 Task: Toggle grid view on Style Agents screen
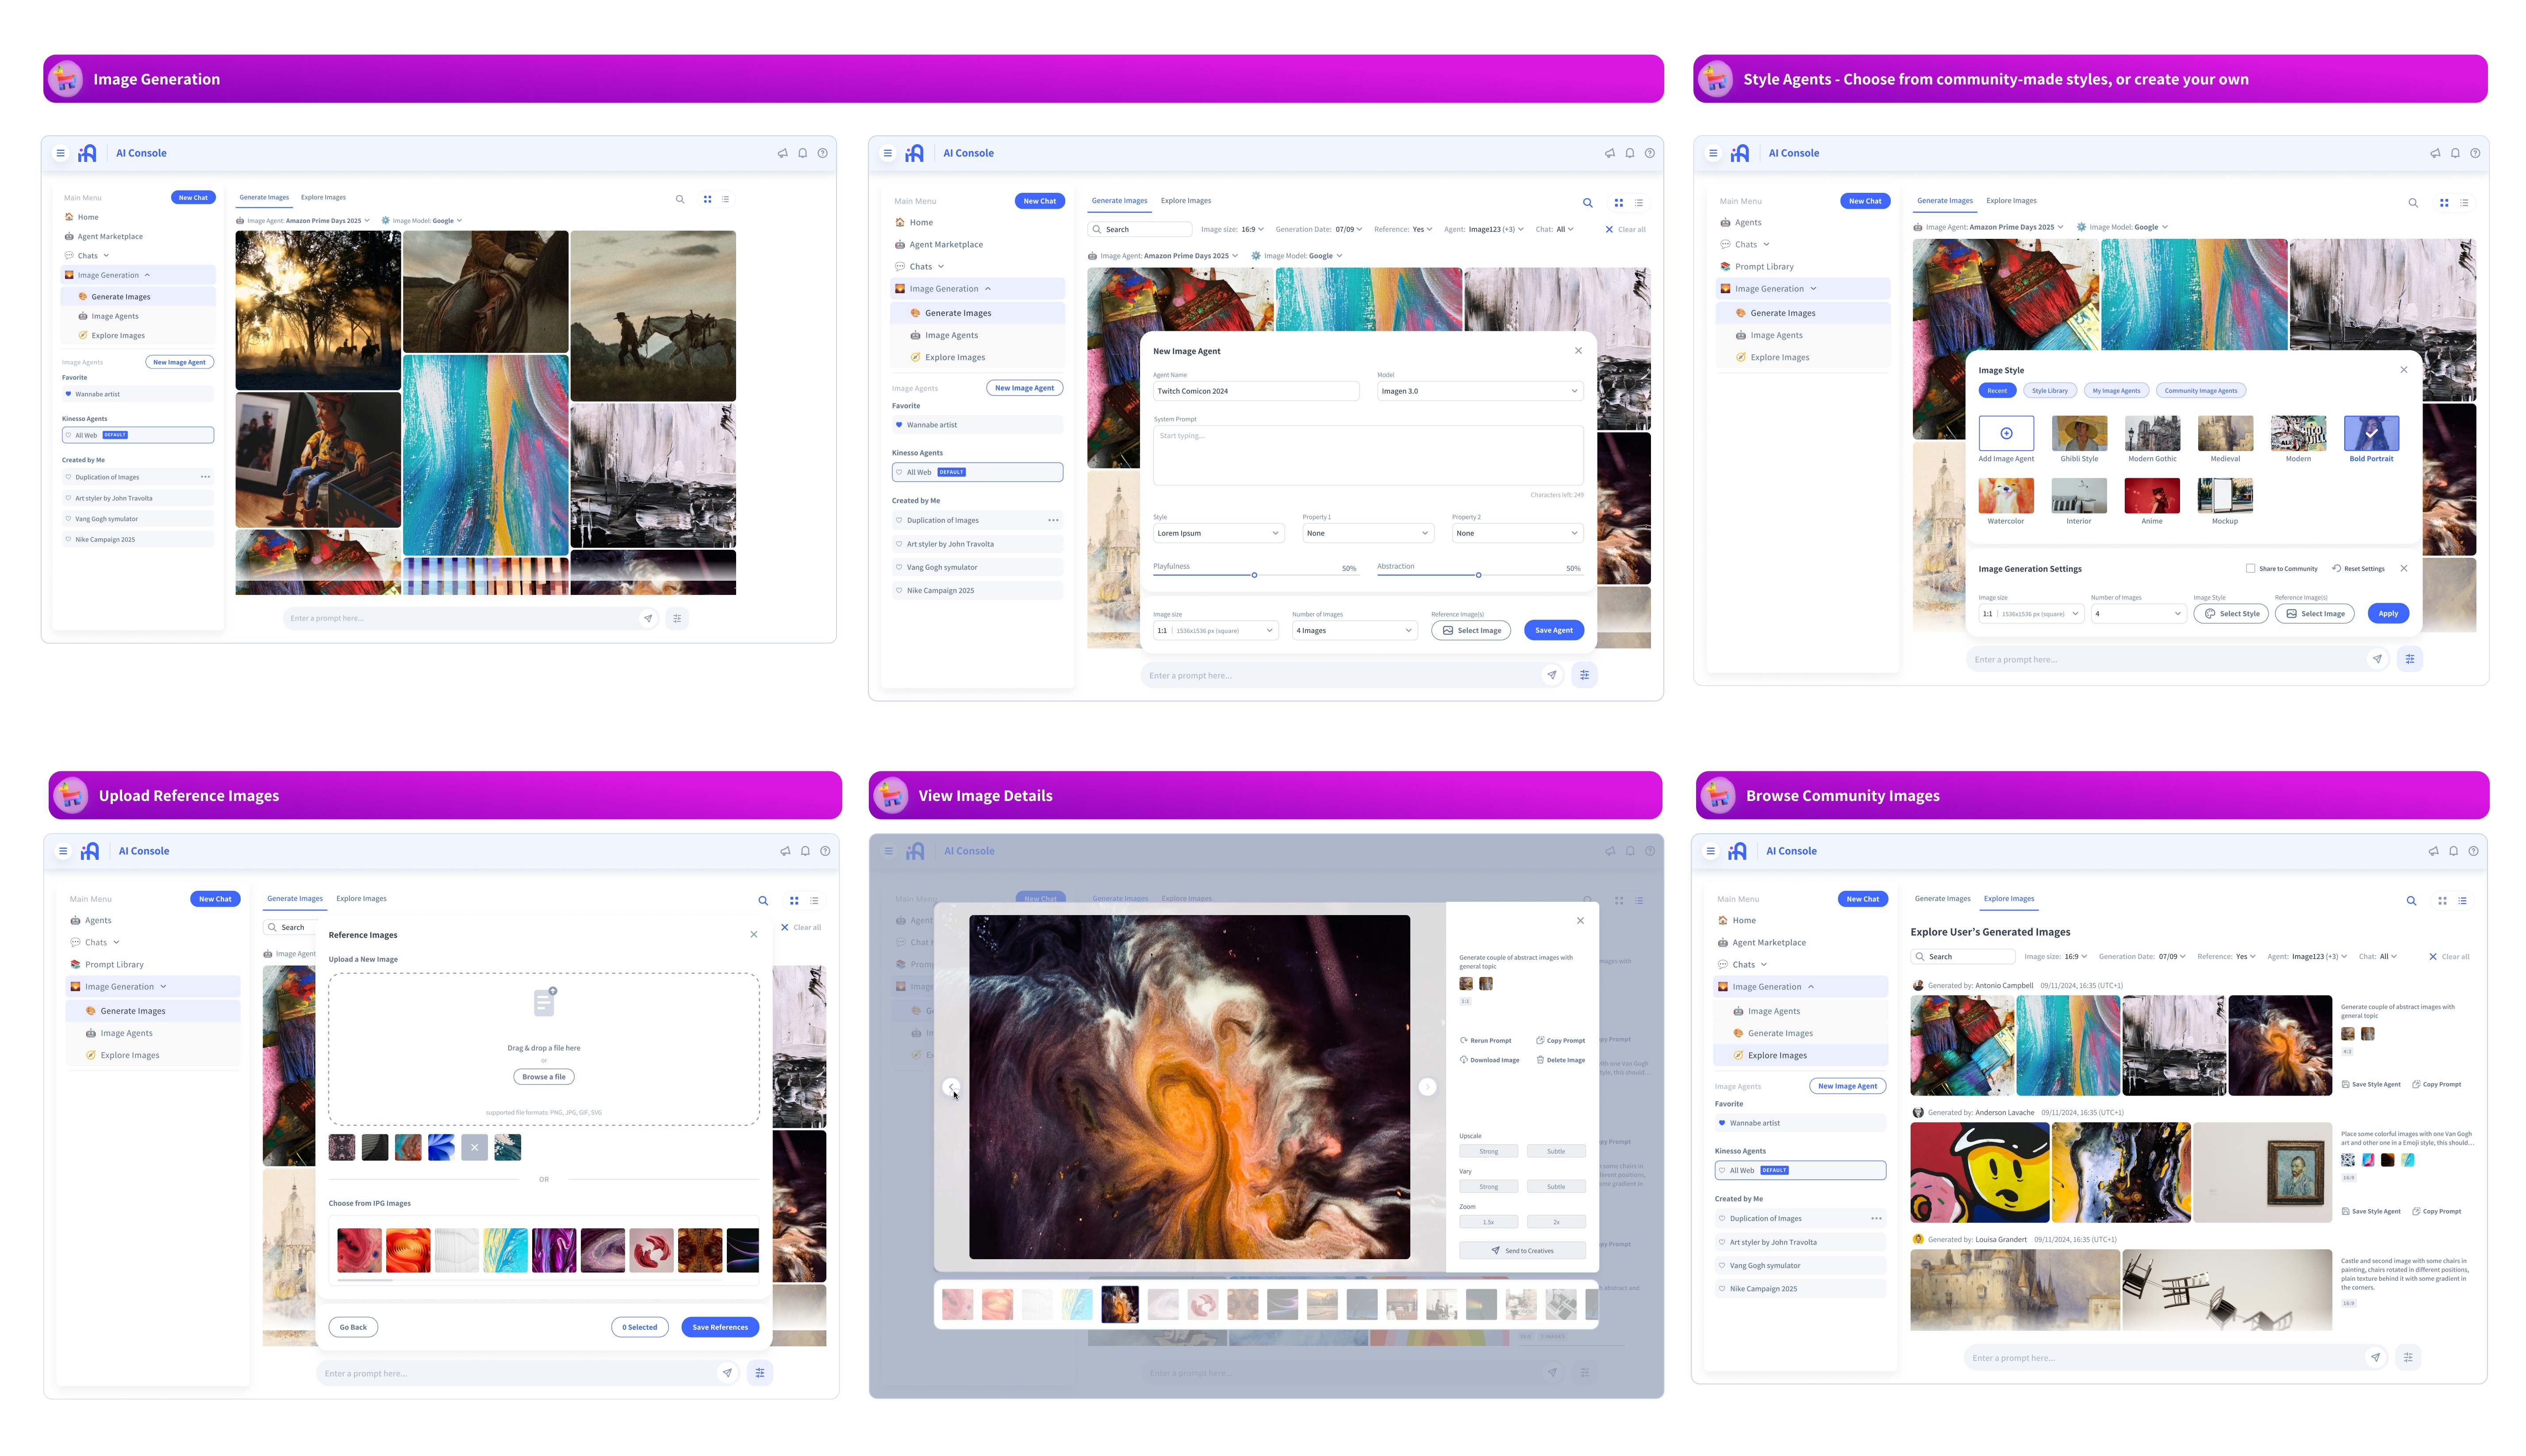click(x=2444, y=203)
